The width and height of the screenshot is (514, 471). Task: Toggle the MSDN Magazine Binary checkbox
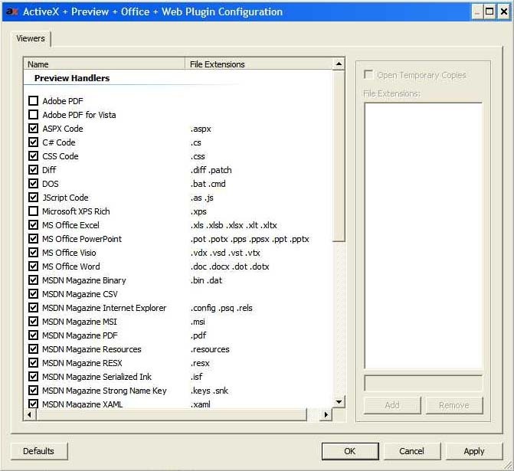click(x=33, y=280)
